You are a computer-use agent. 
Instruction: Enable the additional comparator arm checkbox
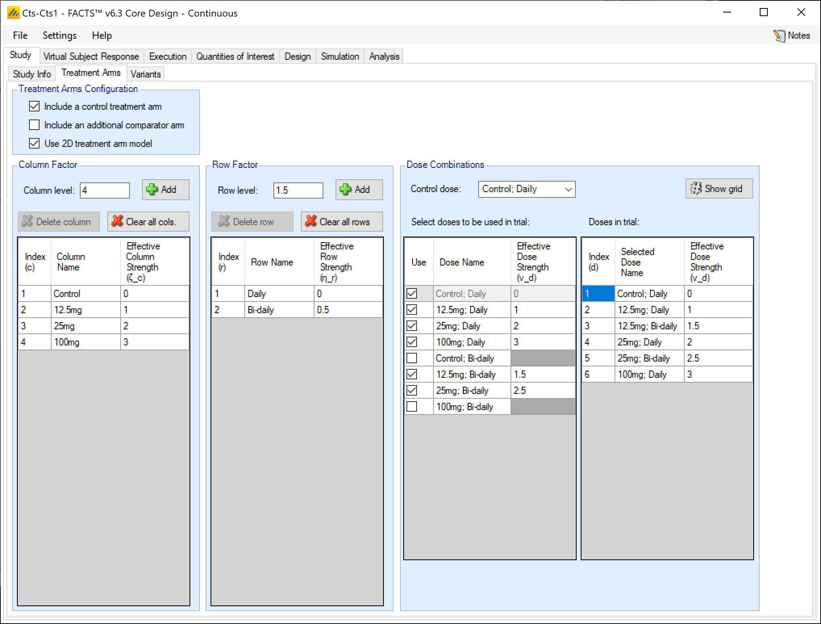[34, 125]
